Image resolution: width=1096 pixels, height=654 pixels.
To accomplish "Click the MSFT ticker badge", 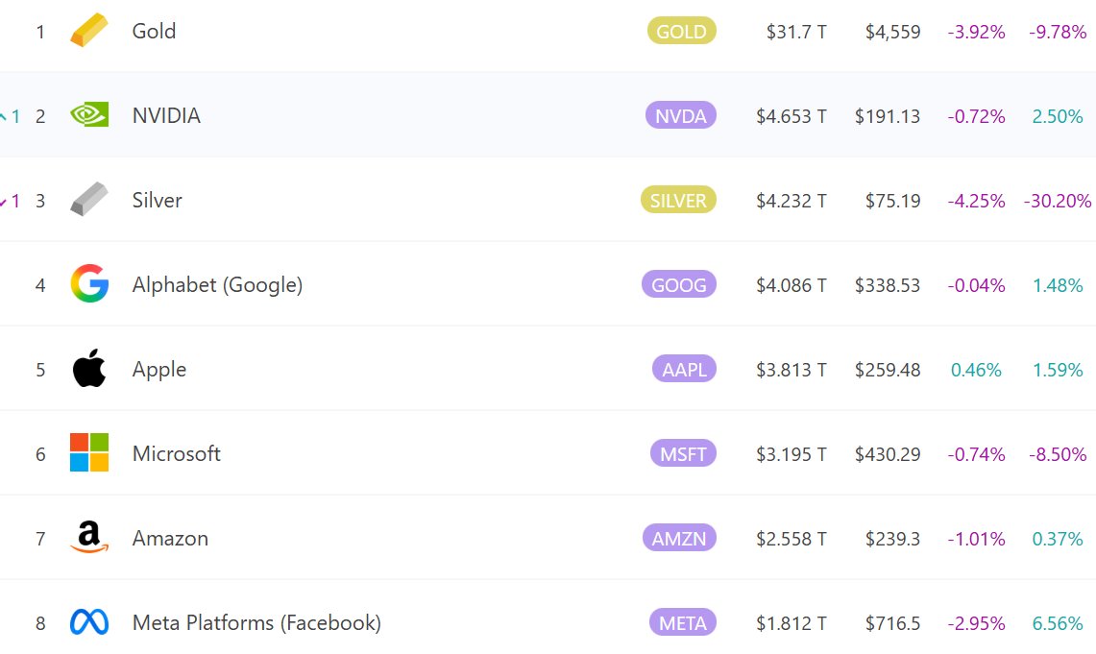I will (x=683, y=454).
